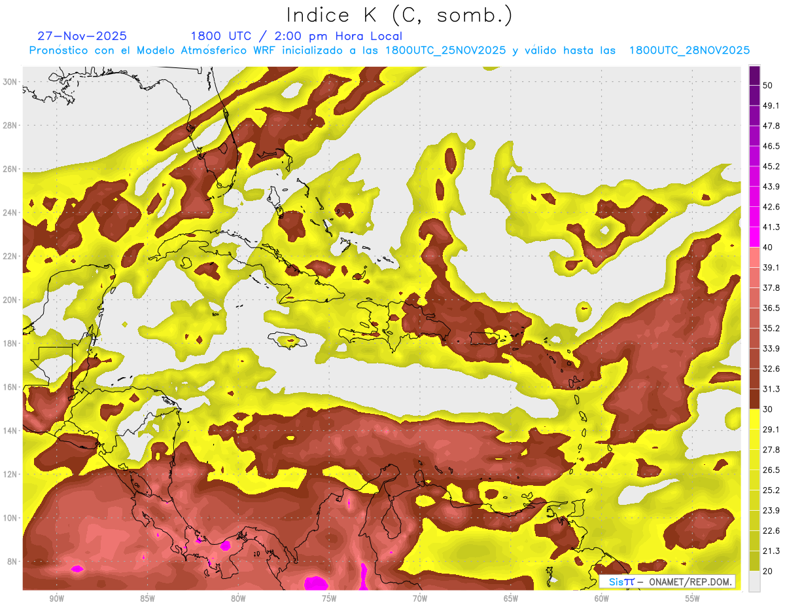Click the 70W longitude axis label

(x=420, y=598)
